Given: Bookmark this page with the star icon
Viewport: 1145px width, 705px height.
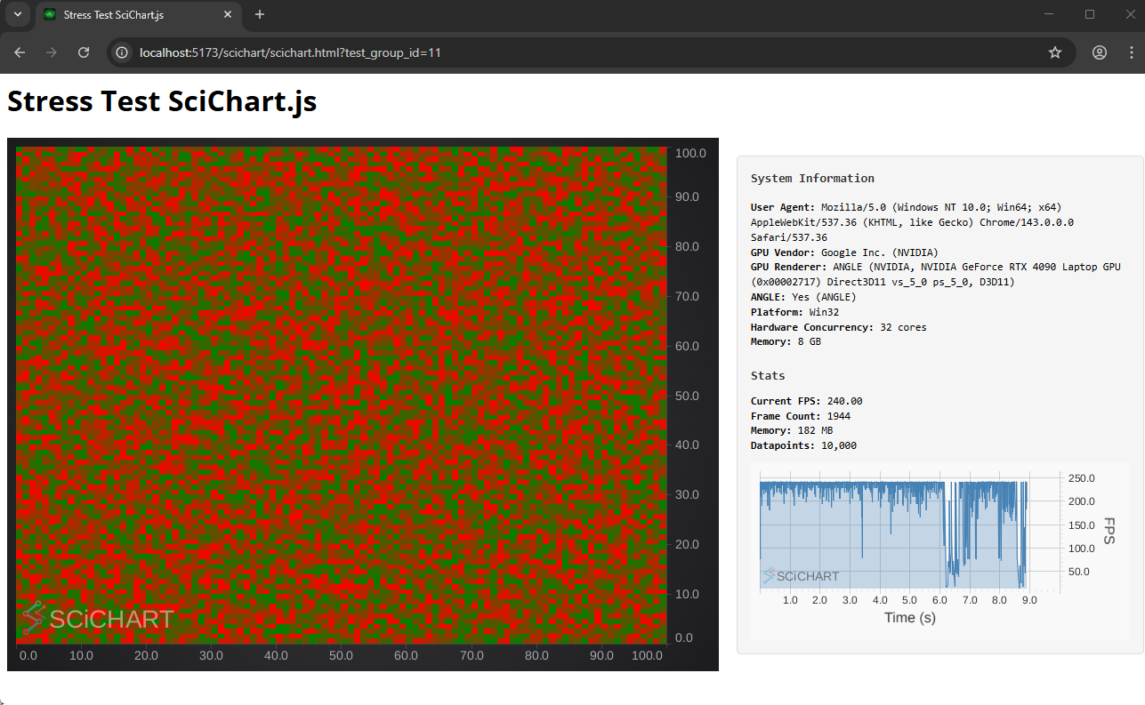Looking at the screenshot, I should click(x=1055, y=52).
